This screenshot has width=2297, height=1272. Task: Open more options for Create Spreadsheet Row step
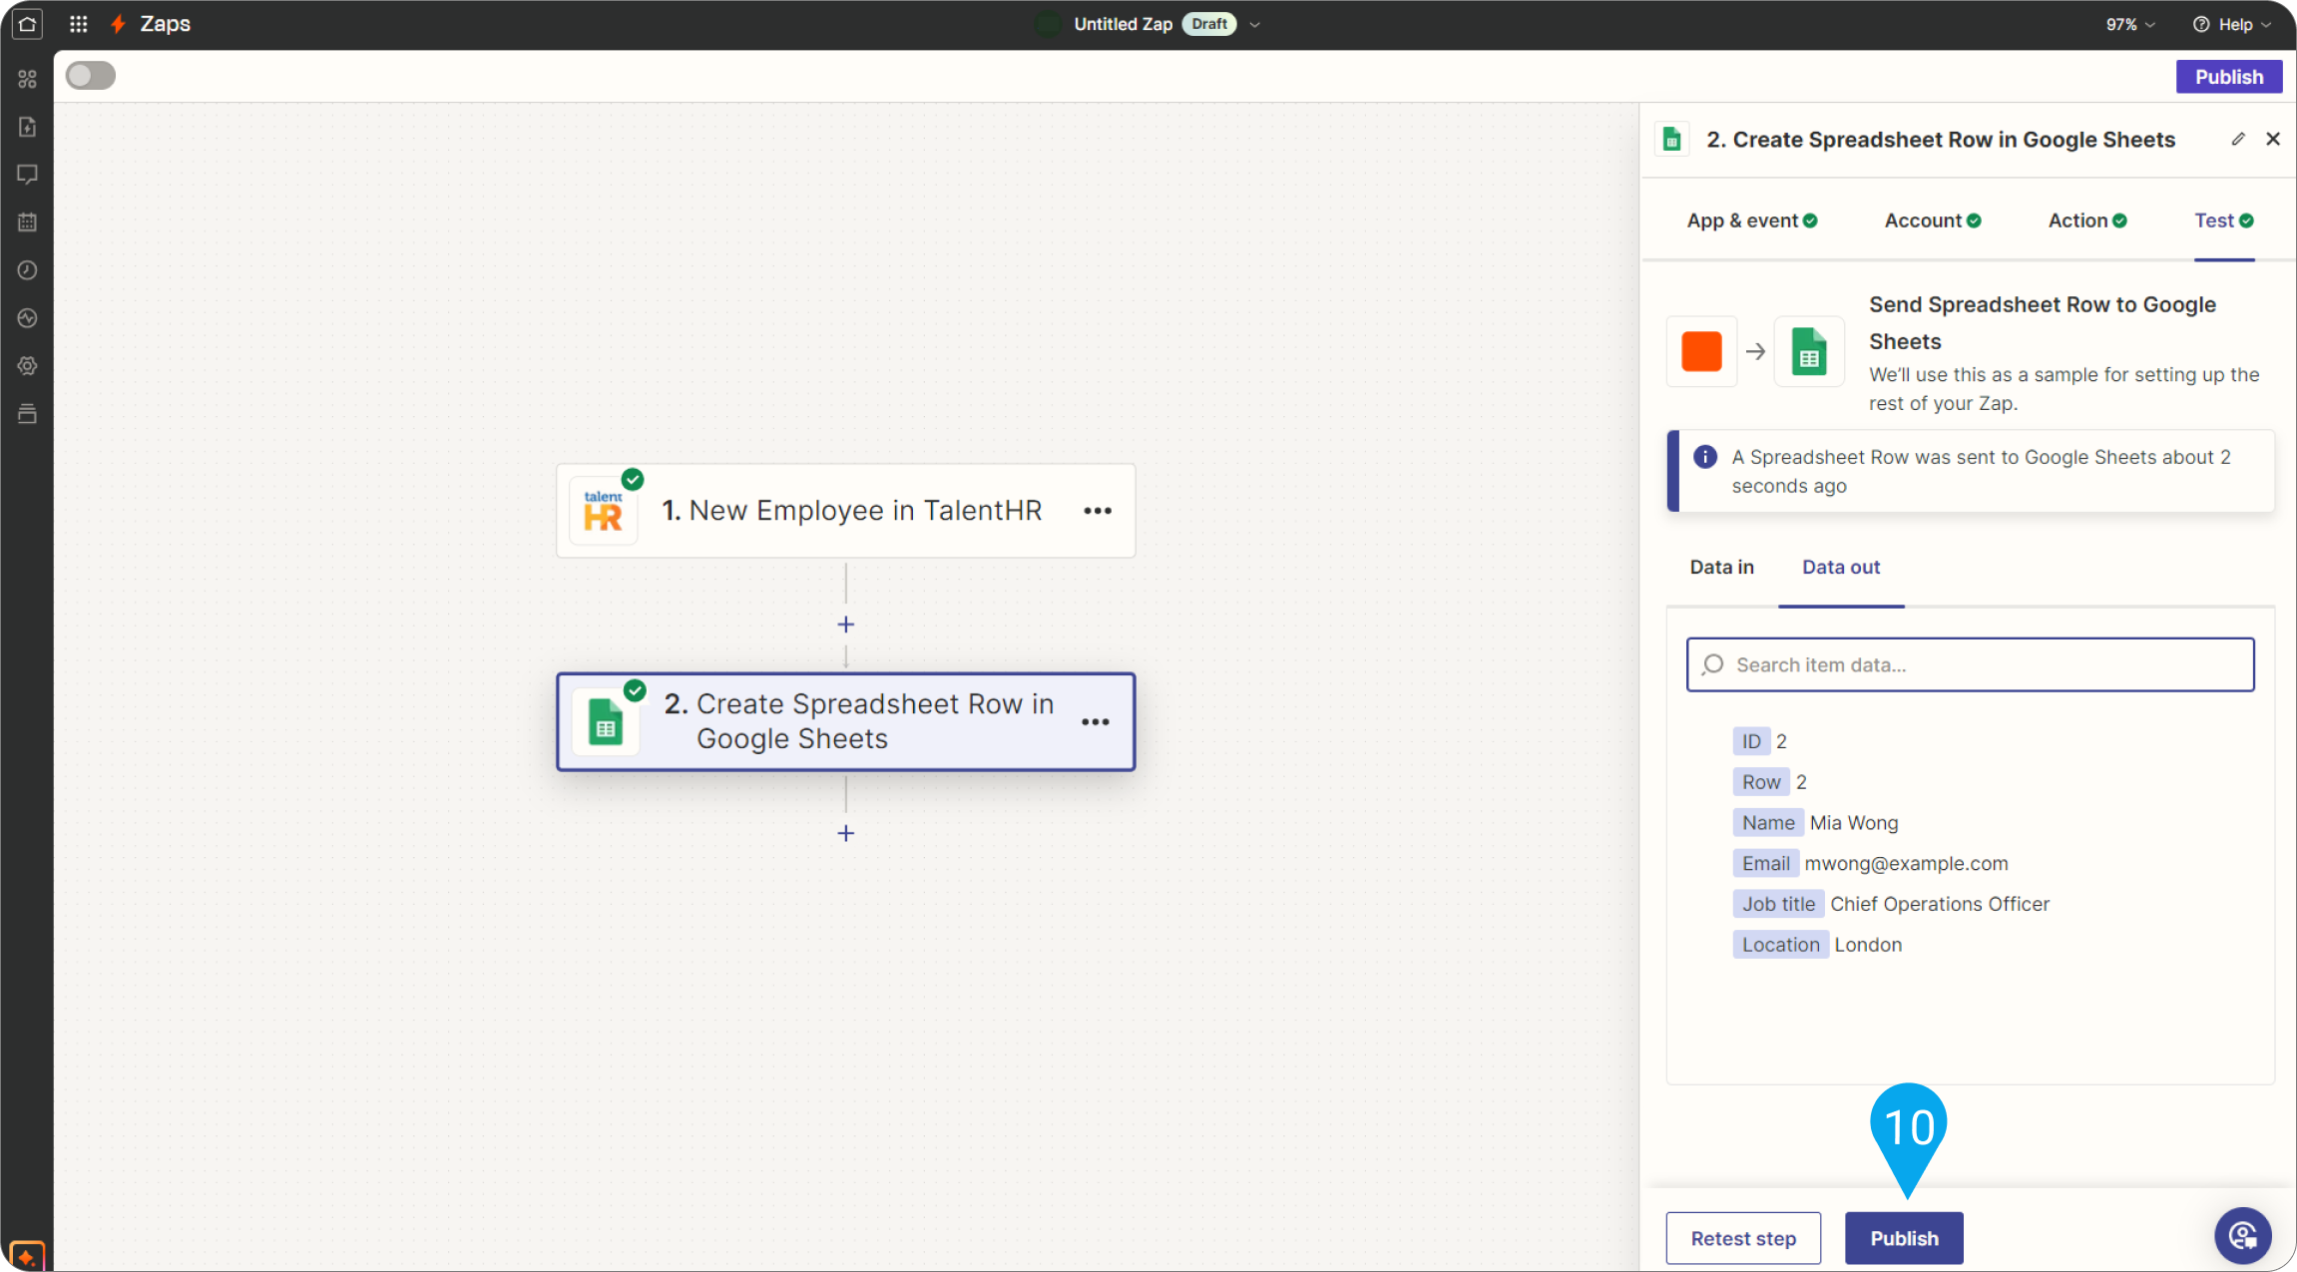tap(1096, 722)
